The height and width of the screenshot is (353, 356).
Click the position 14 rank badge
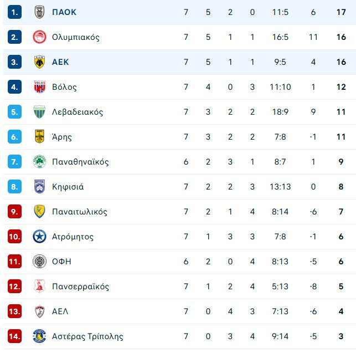tap(15, 336)
